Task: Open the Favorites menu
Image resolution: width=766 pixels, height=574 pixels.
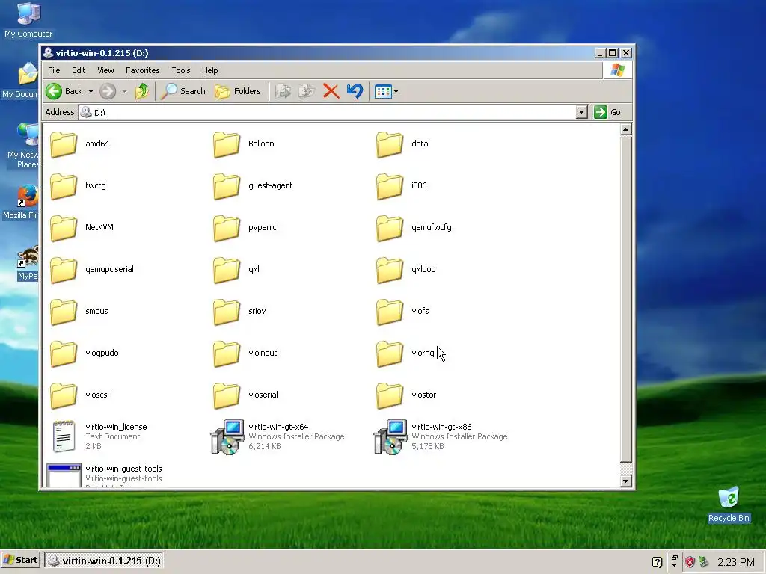Action: point(143,70)
